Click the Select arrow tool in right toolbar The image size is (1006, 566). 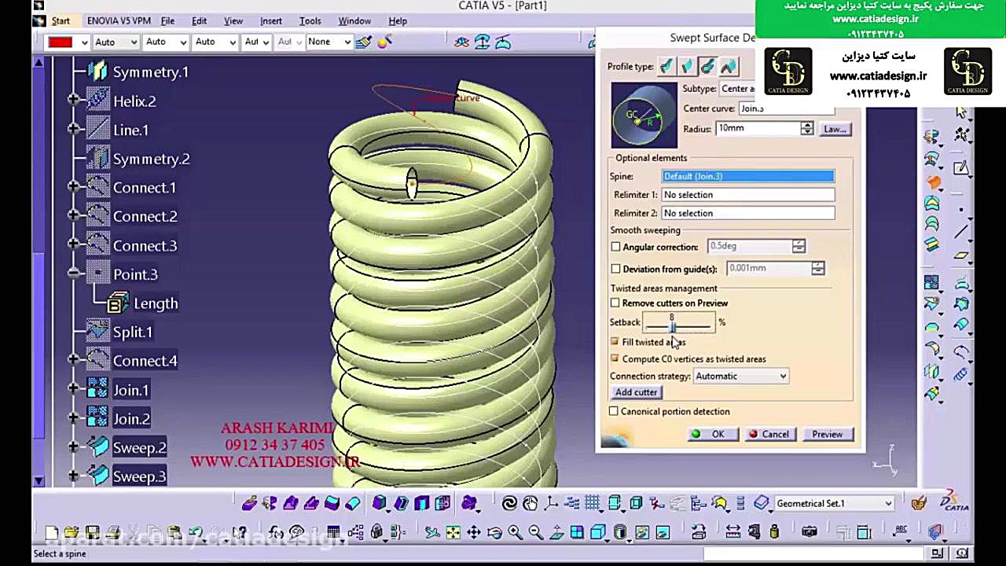tap(961, 112)
